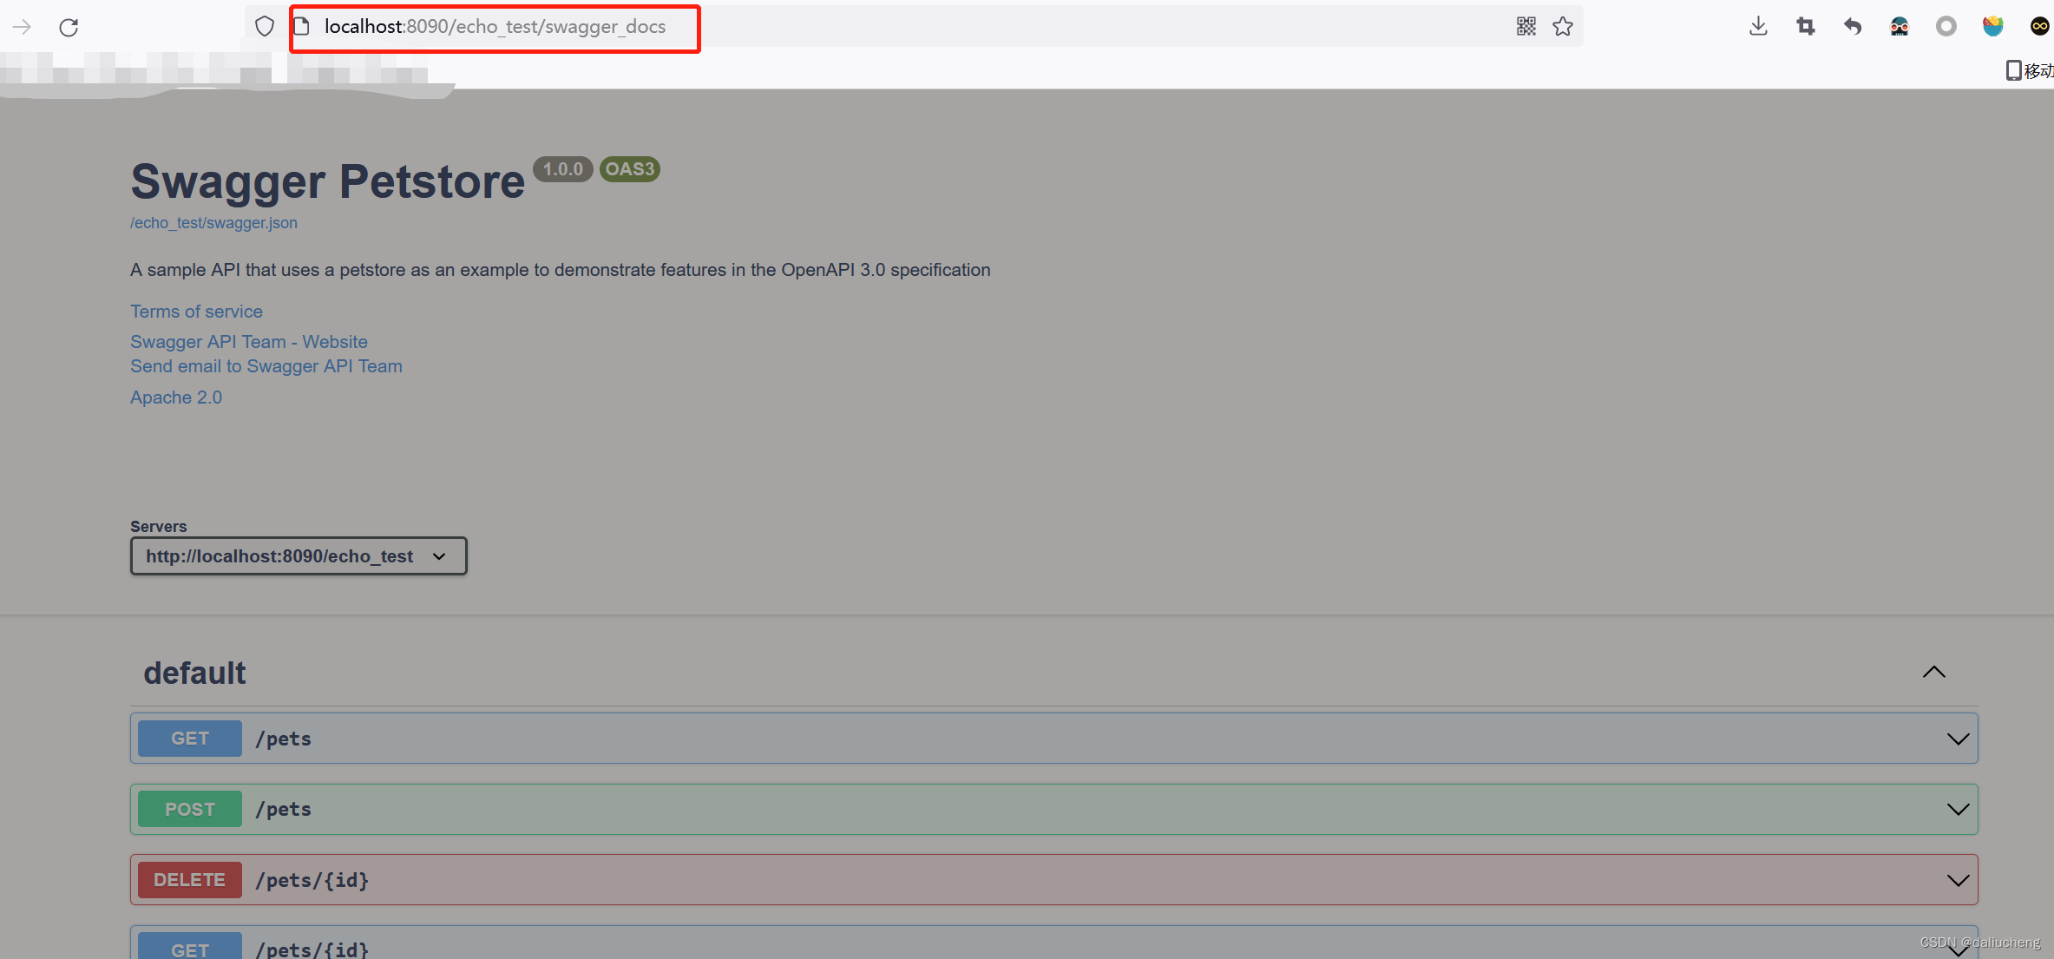
Task: Click the shield tracking protection icon
Action: [265, 27]
